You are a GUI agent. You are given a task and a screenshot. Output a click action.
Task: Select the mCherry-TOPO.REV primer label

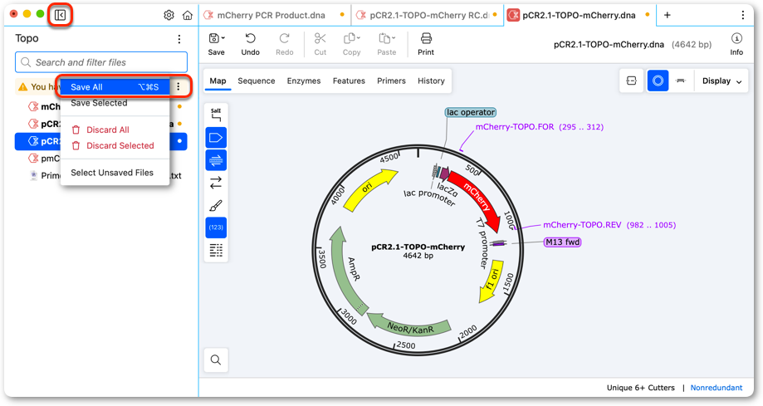609,225
